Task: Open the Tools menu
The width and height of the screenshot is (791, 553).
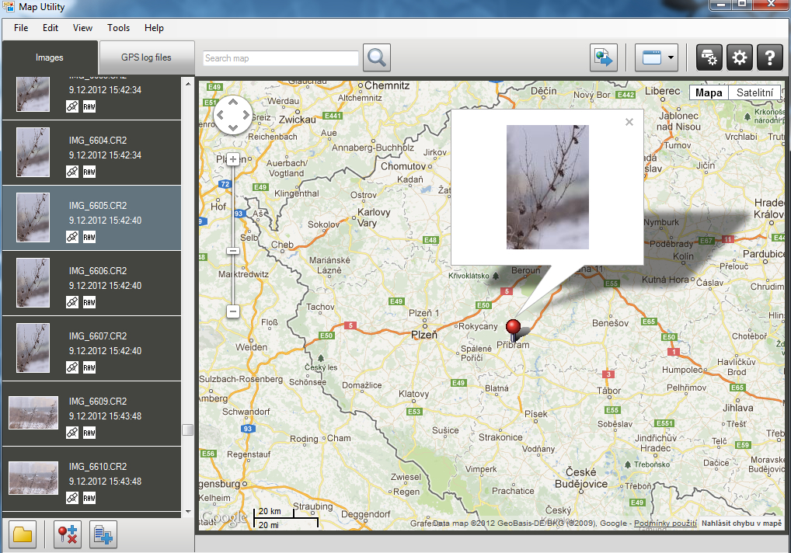Action: tap(119, 28)
